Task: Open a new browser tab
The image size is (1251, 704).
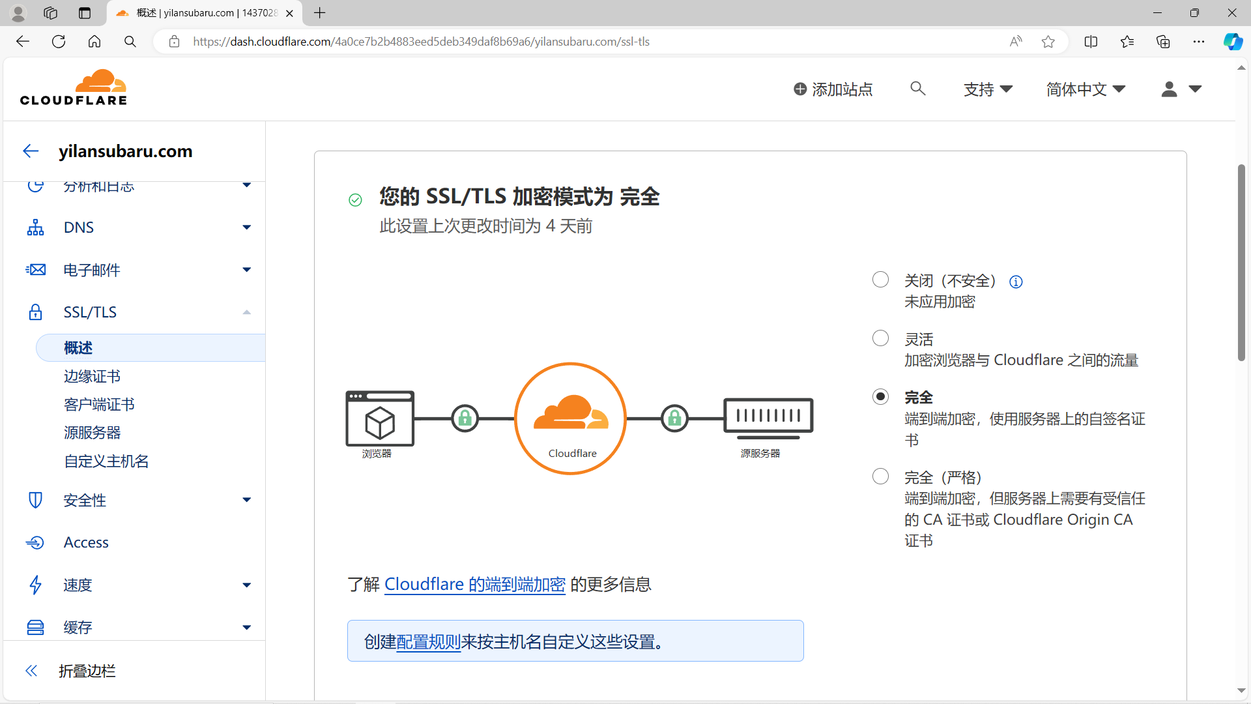Action: tap(320, 13)
